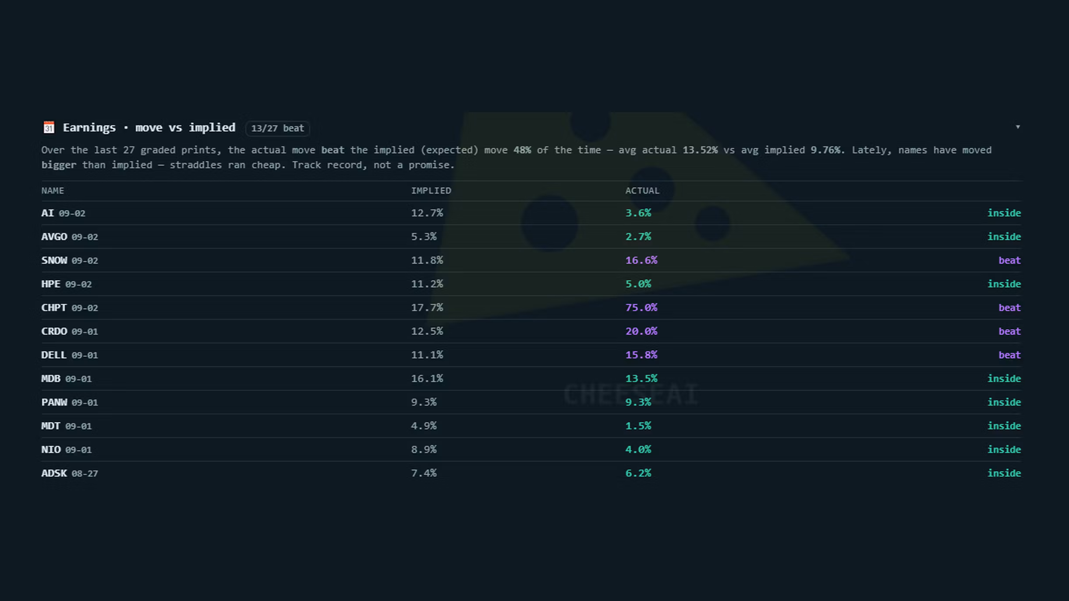Click HPE implied move value 11.2%

click(x=427, y=284)
